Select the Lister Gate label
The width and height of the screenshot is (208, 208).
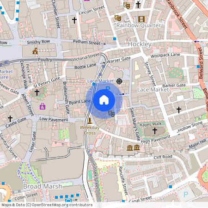tap(33, 142)
